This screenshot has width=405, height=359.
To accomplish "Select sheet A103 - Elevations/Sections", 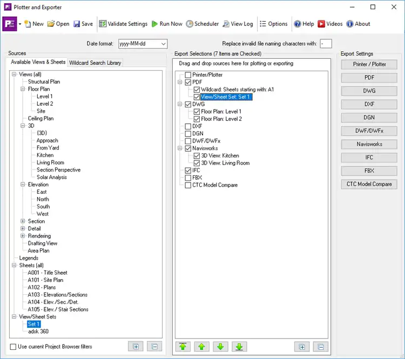I will 58,295.
